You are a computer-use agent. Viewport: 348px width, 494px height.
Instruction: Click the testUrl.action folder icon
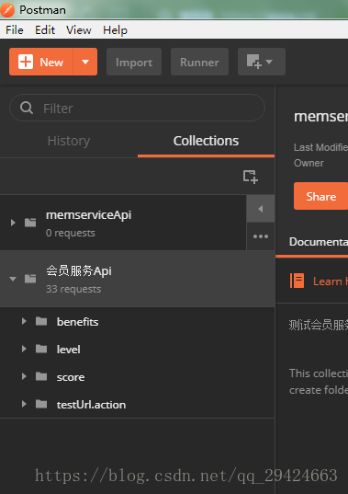(x=41, y=404)
